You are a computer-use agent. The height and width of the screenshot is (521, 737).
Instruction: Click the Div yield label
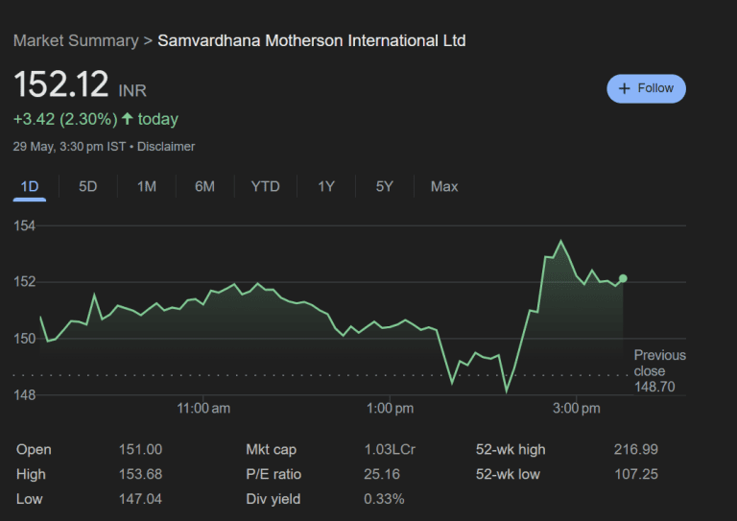pos(273,499)
